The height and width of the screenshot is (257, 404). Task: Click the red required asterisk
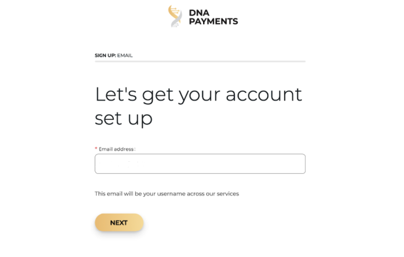pyautogui.click(x=96, y=148)
